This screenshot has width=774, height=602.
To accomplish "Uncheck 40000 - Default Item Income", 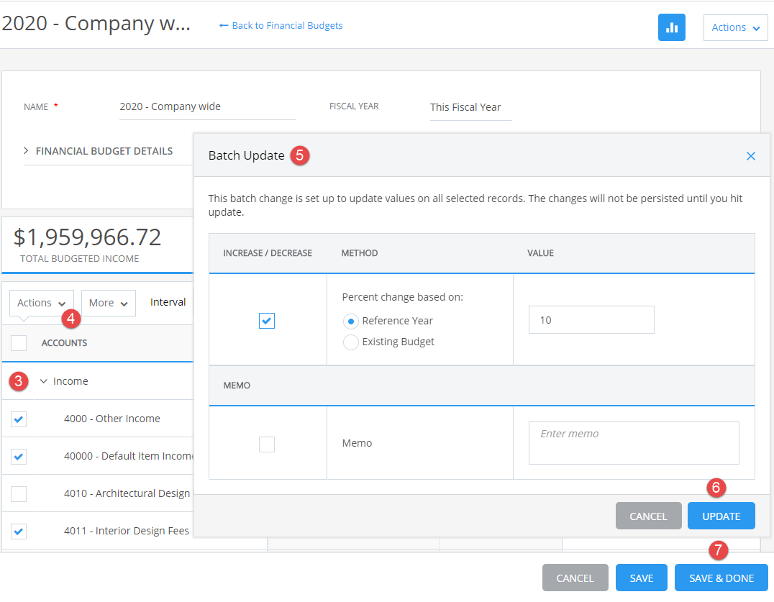I will (x=19, y=457).
